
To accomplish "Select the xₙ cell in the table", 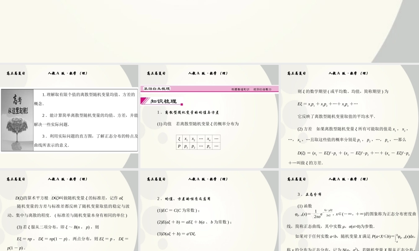I will point(209,139).
